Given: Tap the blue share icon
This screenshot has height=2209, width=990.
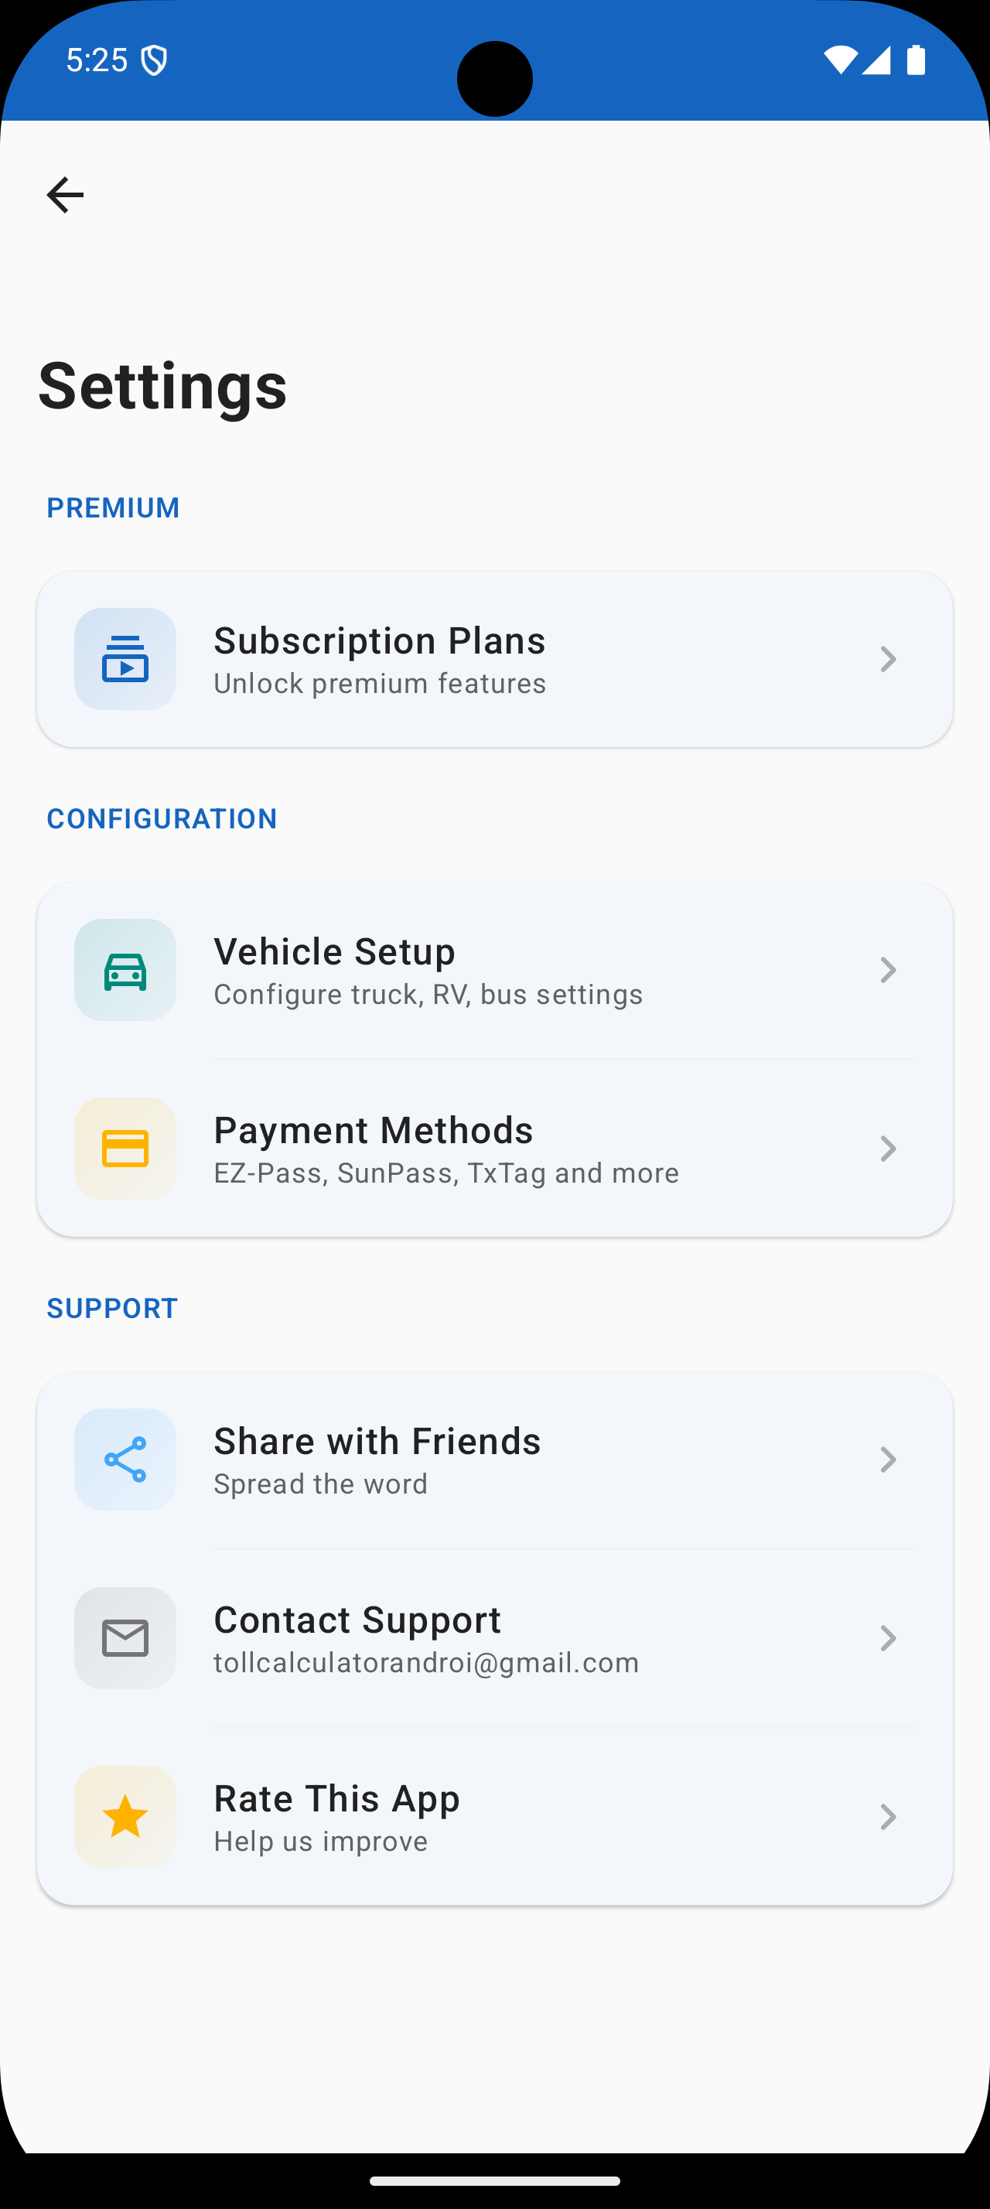Looking at the screenshot, I should pyautogui.click(x=125, y=1460).
